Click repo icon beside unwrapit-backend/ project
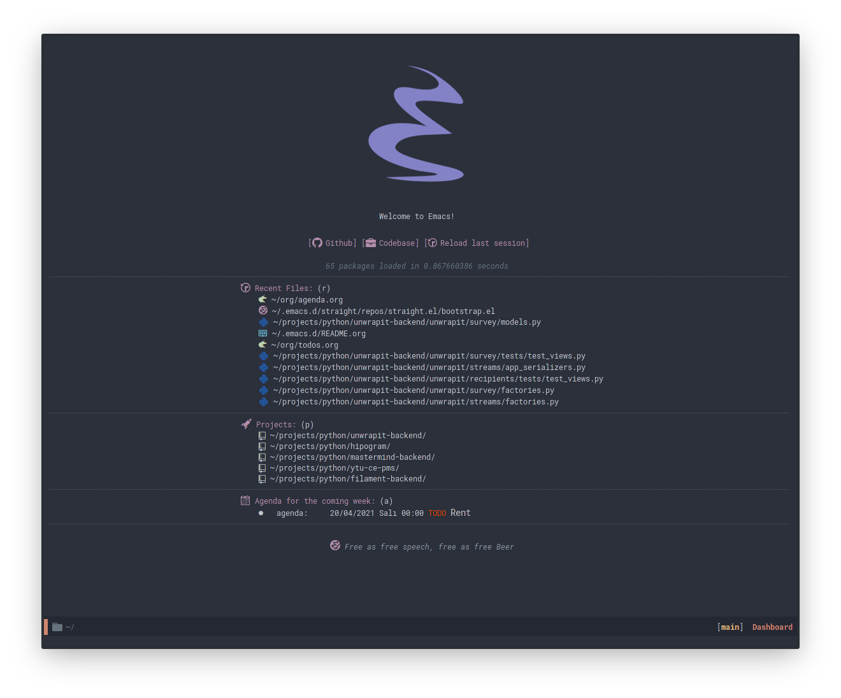This screenshot has height=698, width=841. pos(262,436)
